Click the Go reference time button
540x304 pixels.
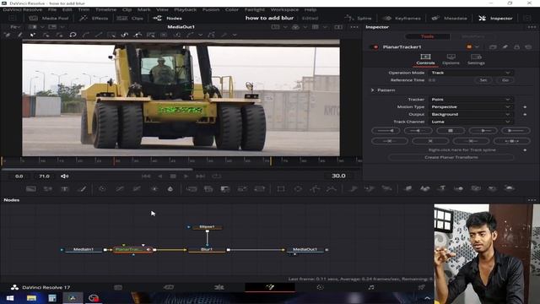click(505, 80)
